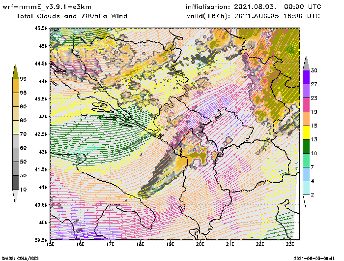The width and height of the screenshot is (344, 261).
Task: Click the '42.5N' latitude label
Action: [x=41, y=134]
